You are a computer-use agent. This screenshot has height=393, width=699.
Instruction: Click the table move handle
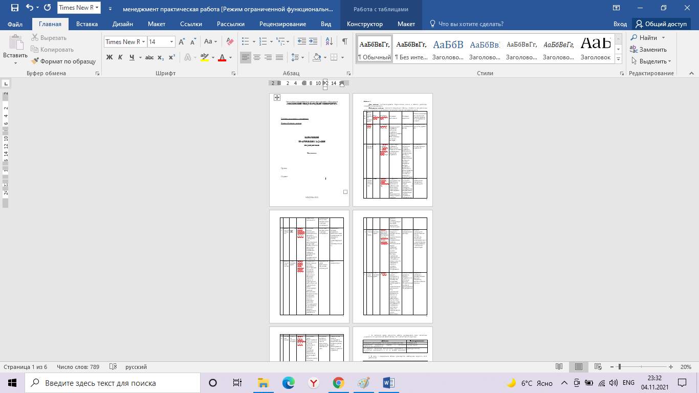click(277, 97)
